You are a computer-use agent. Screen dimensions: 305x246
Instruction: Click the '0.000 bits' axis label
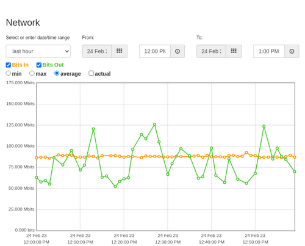tap(25, 230)
